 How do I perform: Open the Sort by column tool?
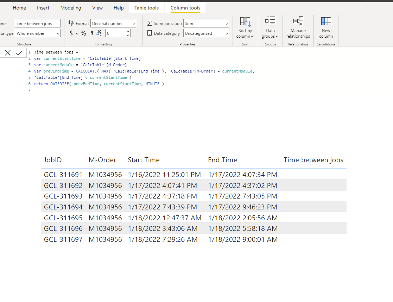pos(245,27)
